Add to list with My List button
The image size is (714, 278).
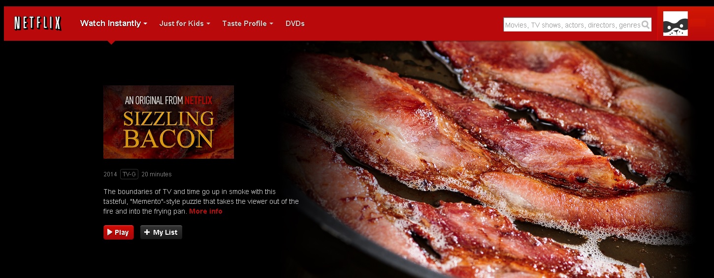click(161, 232)
